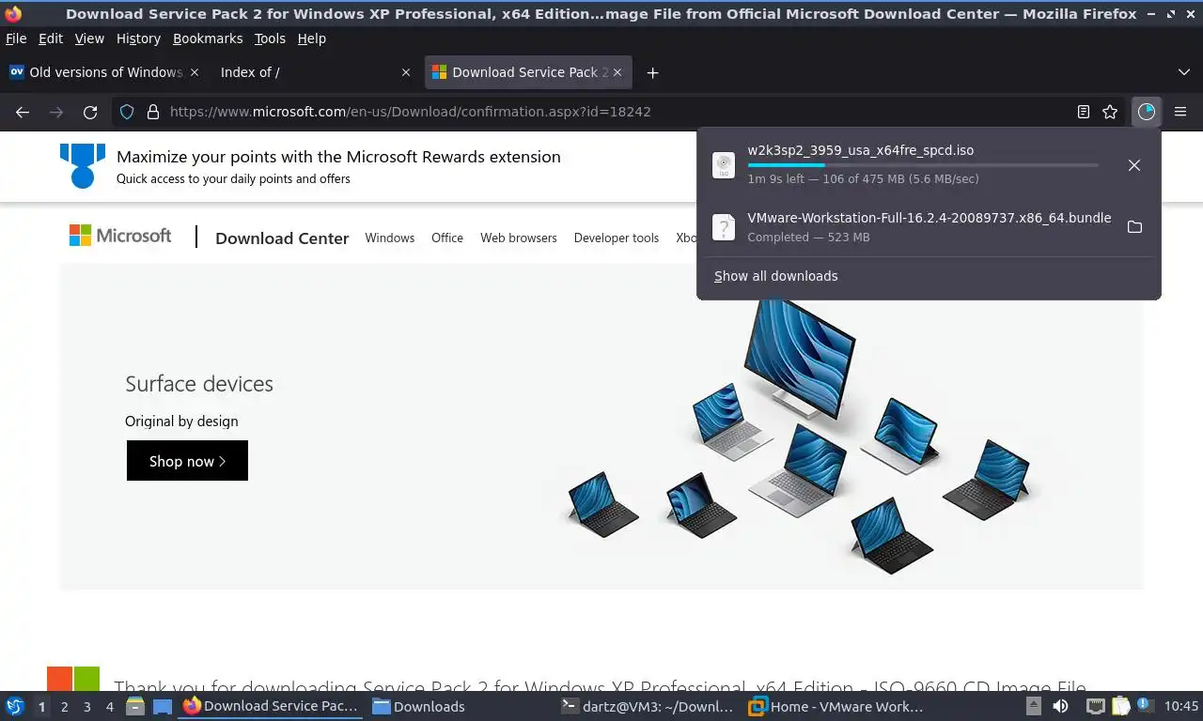Image resolution: width=1203 pixels, height=721 pixels.
Task: Open the File menu
Action: coord(16,38)
